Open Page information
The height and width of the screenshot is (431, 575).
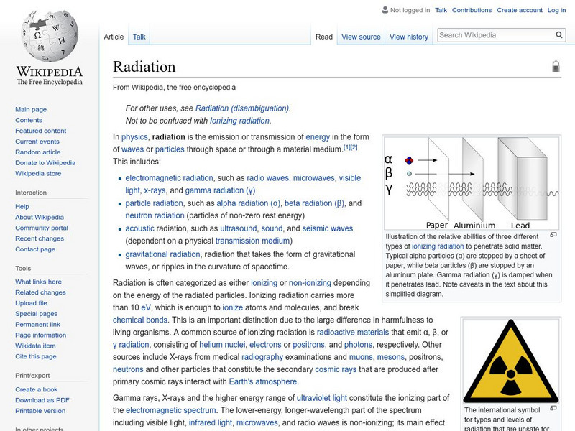tap(41, 335)
